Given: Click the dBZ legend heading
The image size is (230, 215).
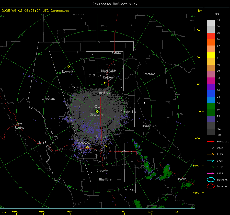Looking at the screenshot, I should (x=217, y=14).
